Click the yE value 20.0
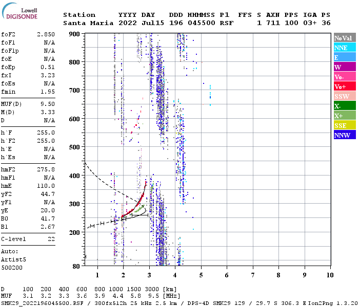This screenshot has width=359, height=307. (48, 211)
